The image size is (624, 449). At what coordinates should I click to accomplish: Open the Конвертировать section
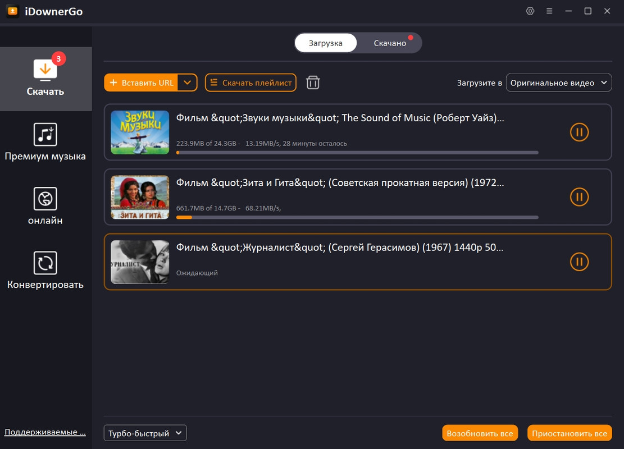point(45,271)
